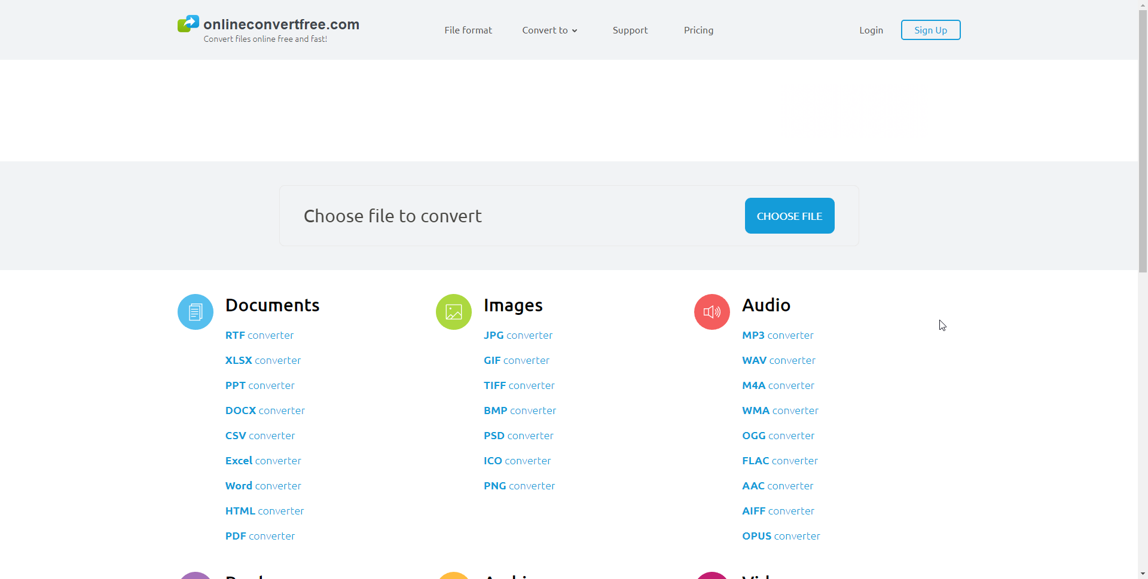Viewport: 1148px width, 579px height.
Task: Click the CHOOSE FILE button
Action: [x=789, y=216]
